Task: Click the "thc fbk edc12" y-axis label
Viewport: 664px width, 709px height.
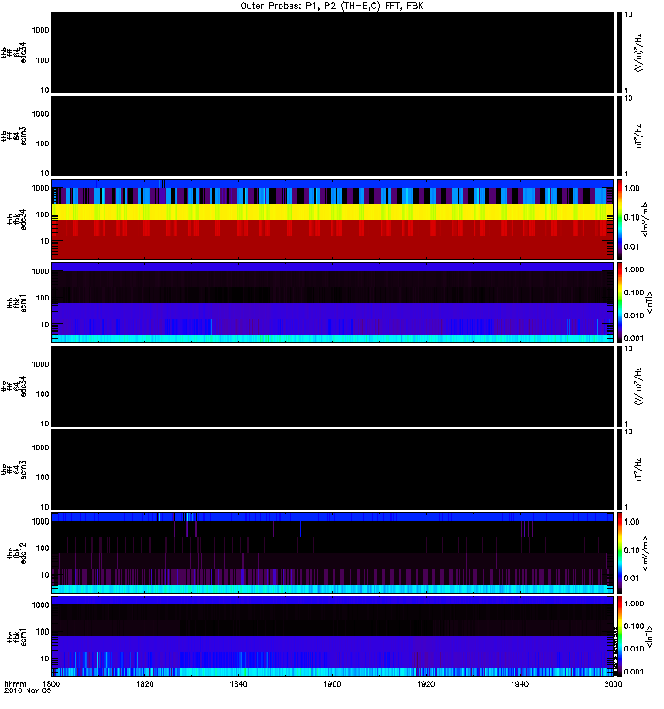Action: 17,553
